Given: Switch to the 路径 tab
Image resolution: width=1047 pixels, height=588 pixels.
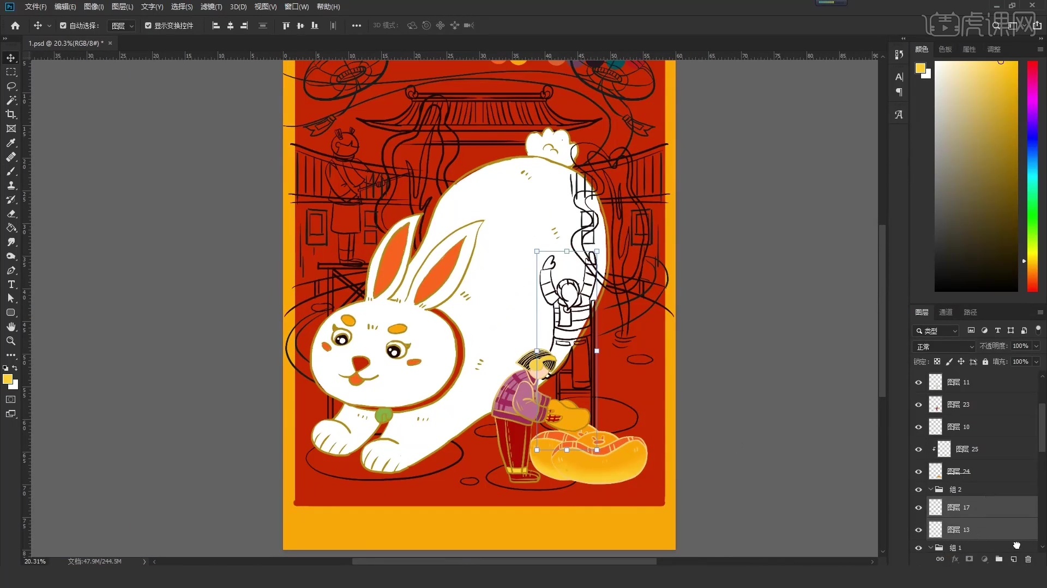Looking at the screenshot, I should click(x=970, y=312).
